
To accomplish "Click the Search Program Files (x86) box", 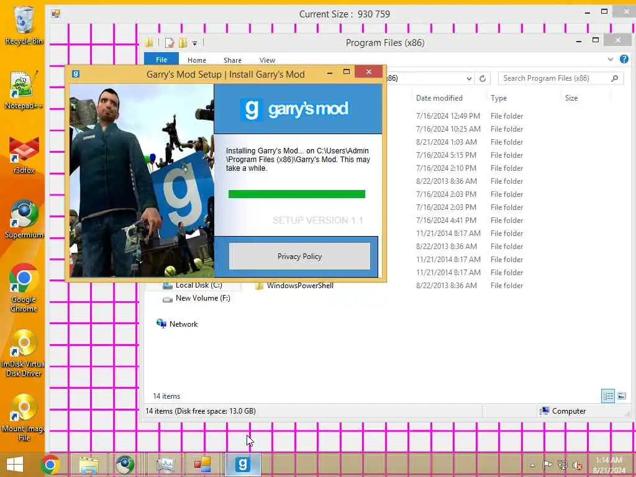I will click(x=561, y=78).
